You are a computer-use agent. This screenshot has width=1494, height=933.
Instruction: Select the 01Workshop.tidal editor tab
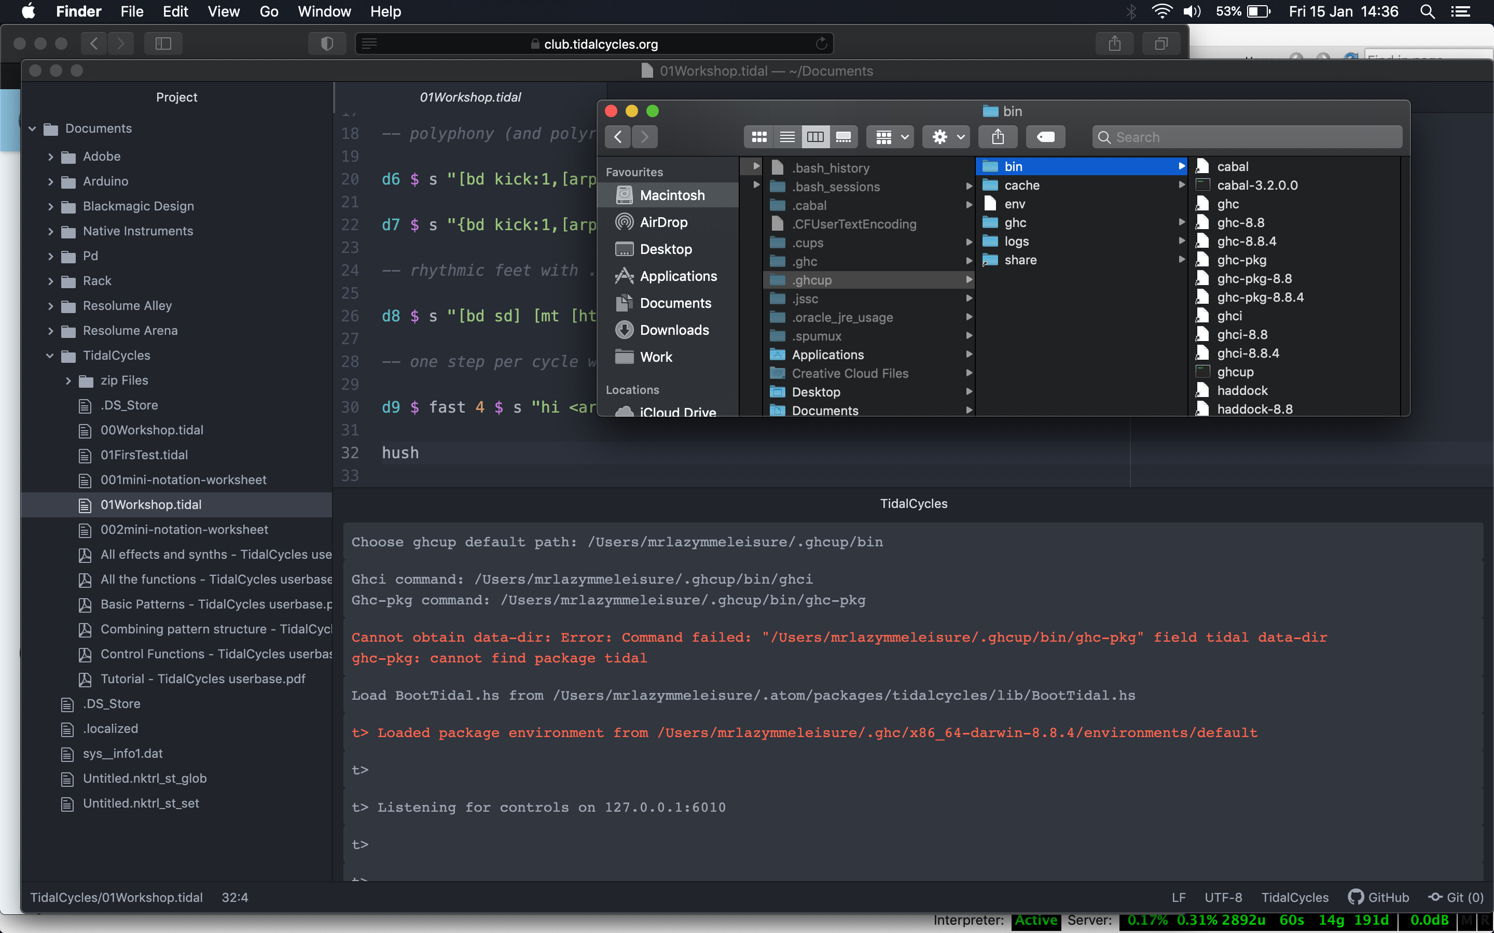coord(471,97)
